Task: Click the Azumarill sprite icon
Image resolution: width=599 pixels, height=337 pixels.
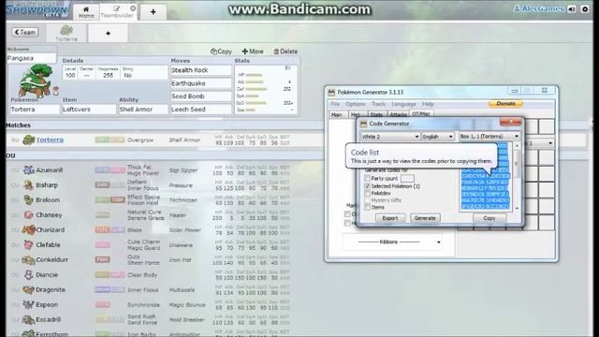Action: pos(29,170)
